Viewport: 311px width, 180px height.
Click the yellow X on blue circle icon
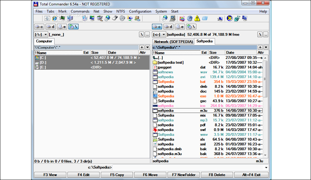[229, 18]
